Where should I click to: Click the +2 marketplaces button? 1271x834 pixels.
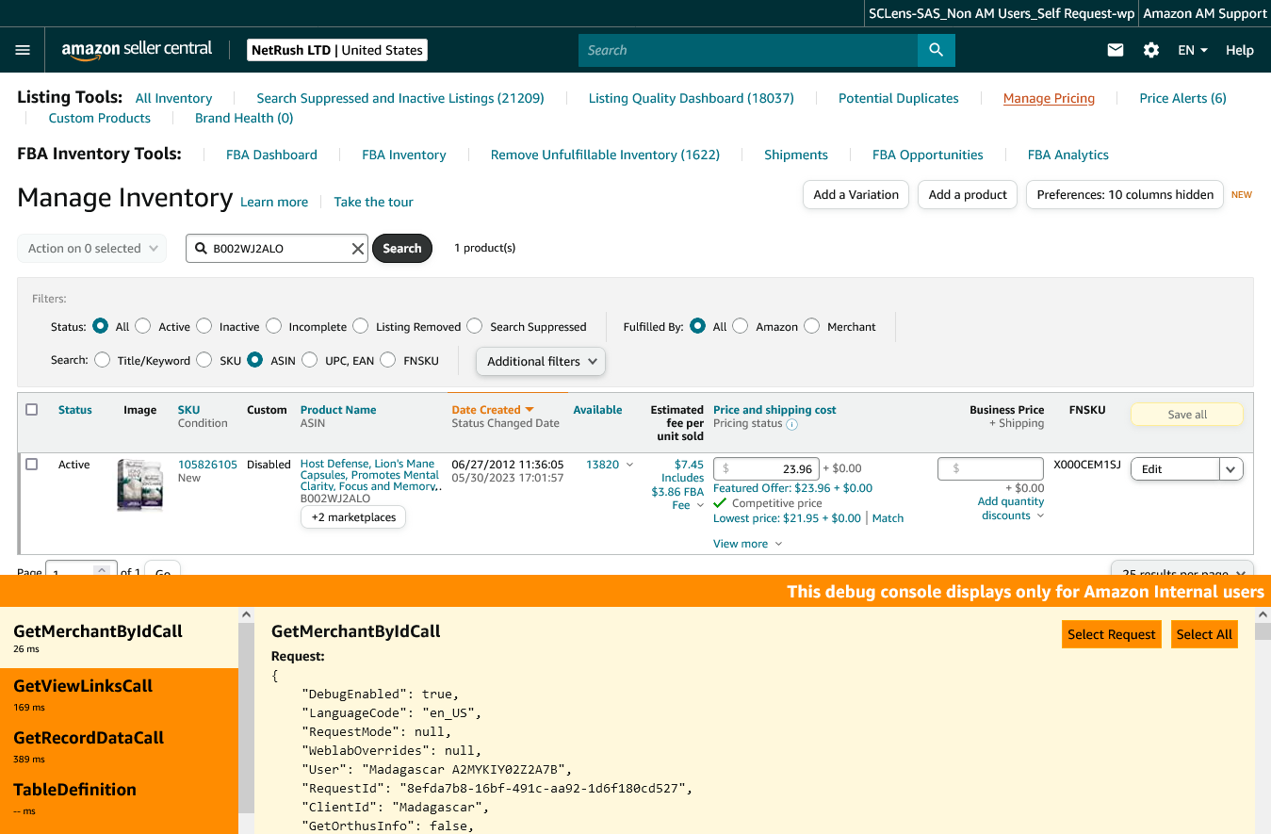tap(353, 517)
